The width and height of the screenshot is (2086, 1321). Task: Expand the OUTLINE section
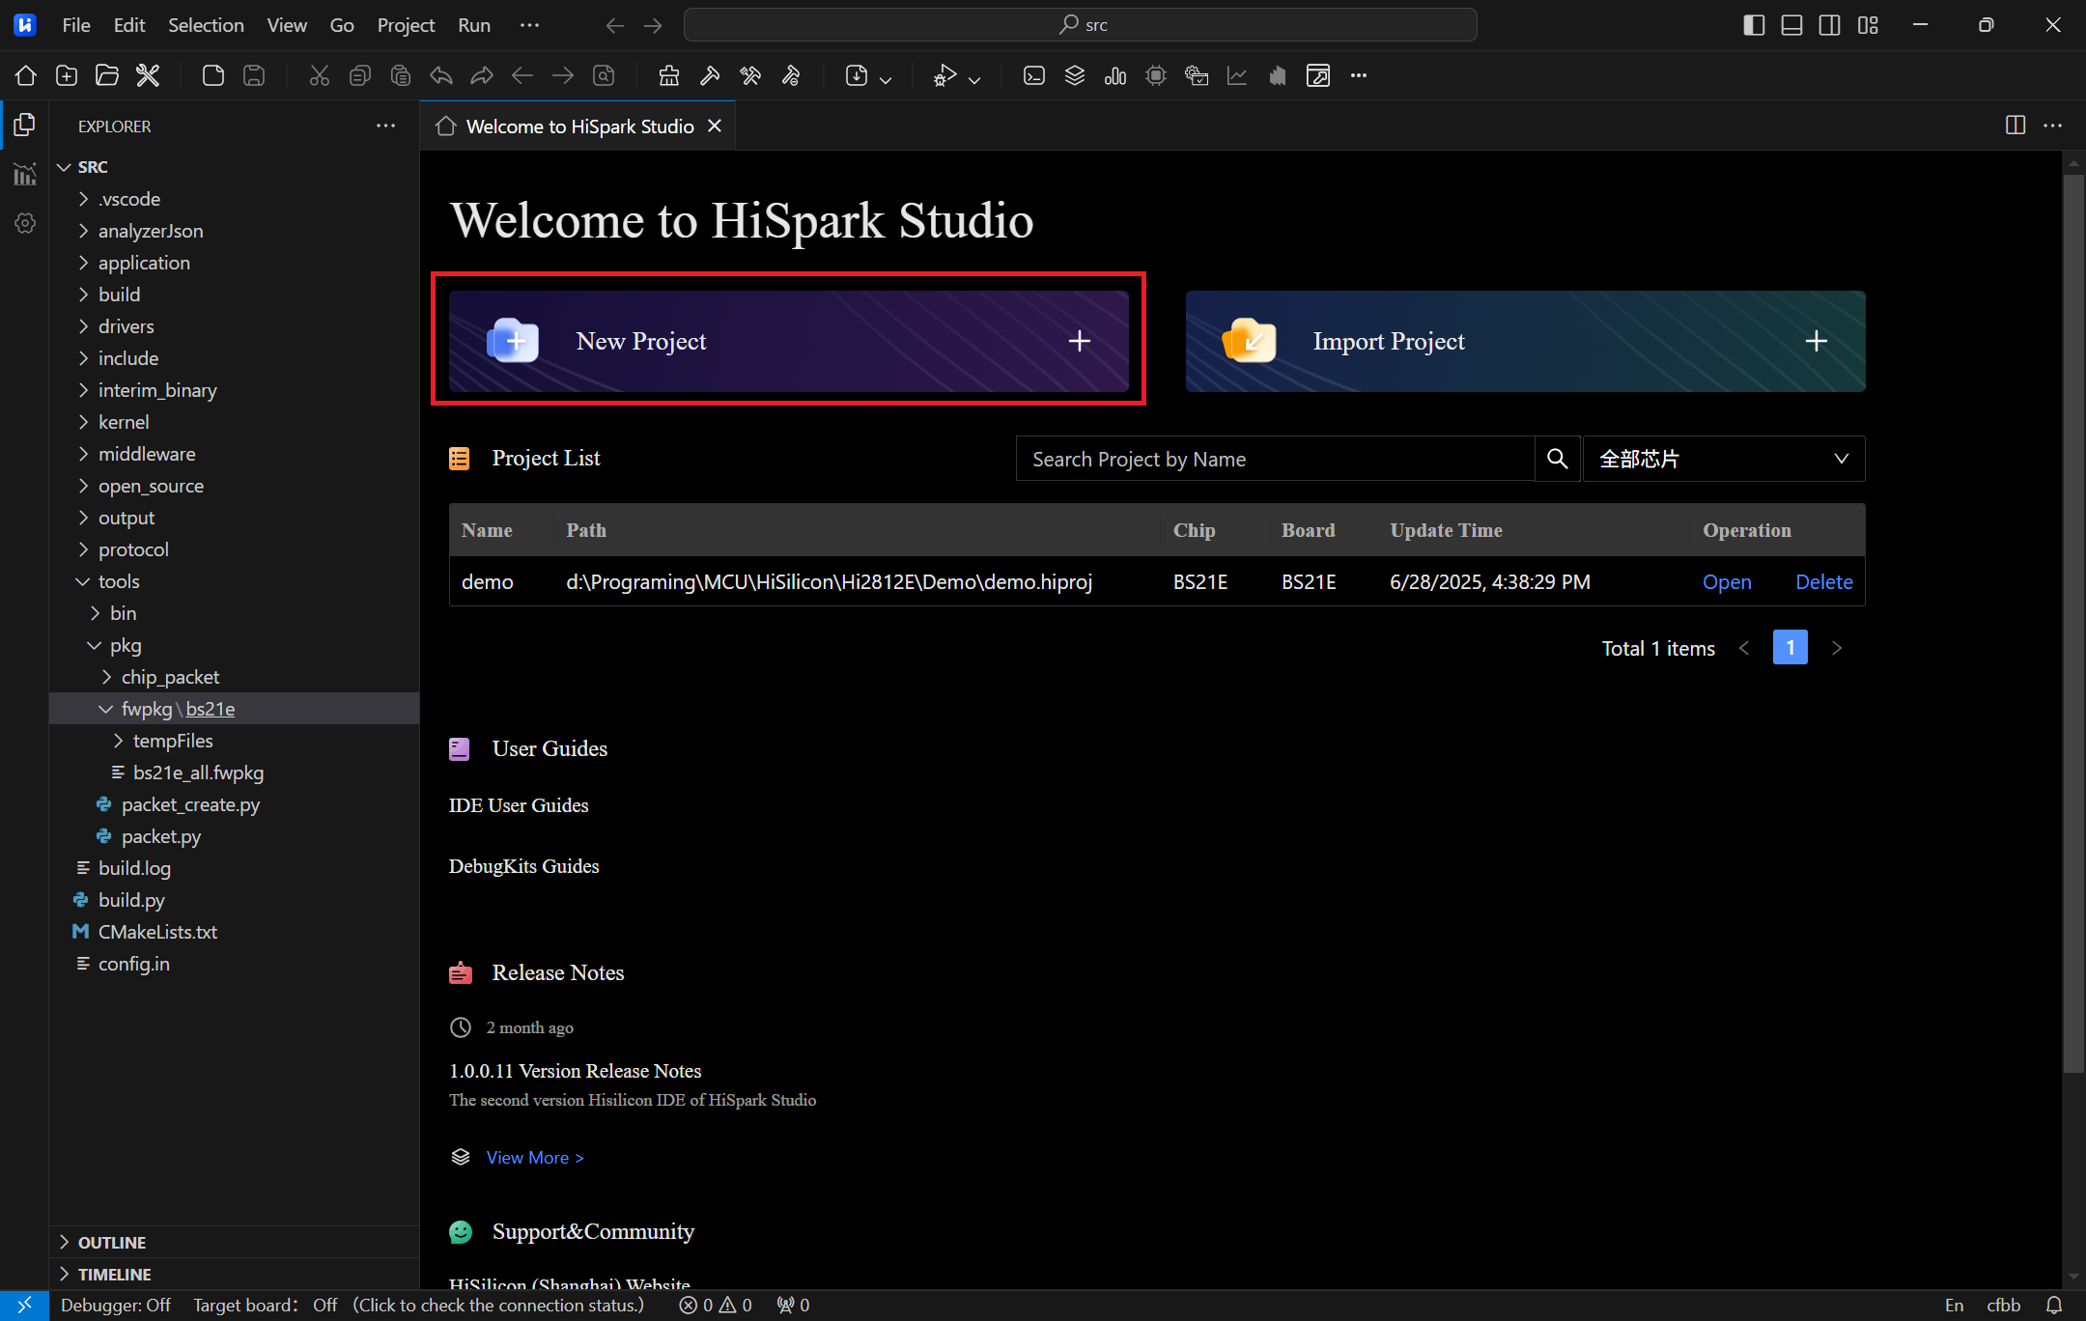(x=112, y=1242)
